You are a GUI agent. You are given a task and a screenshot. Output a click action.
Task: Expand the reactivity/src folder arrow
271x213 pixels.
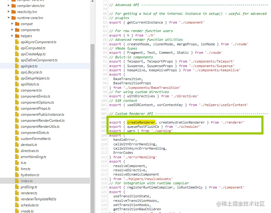coord(9,12)
